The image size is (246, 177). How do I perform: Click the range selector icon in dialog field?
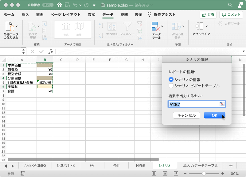click(222, 104)
